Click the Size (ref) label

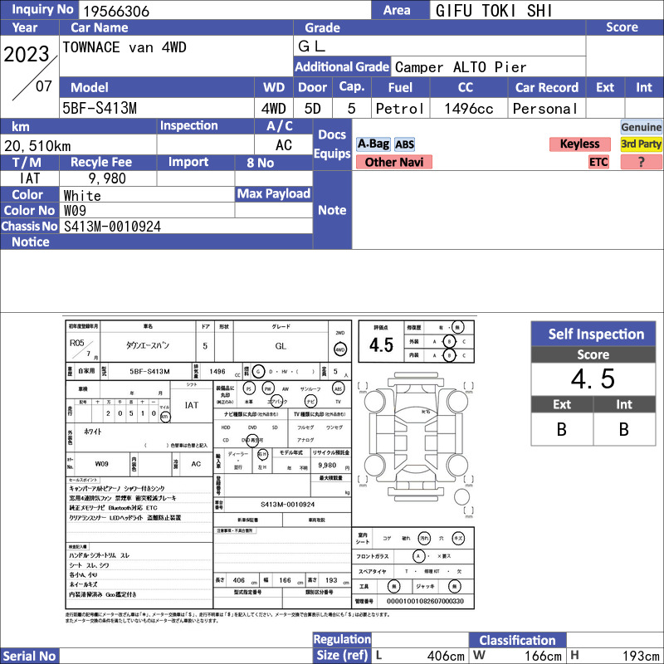[342, 656]
